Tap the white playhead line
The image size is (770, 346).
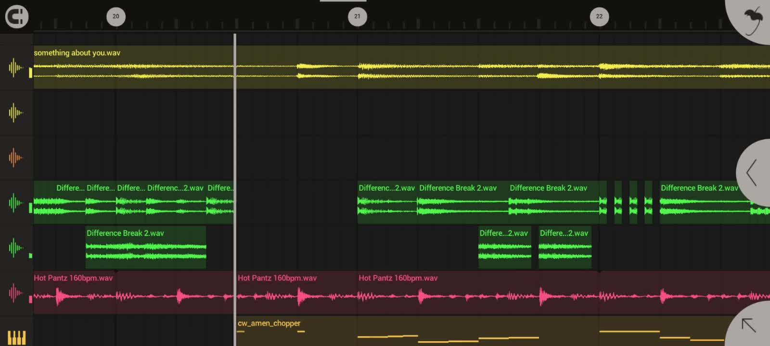(235, 190)
